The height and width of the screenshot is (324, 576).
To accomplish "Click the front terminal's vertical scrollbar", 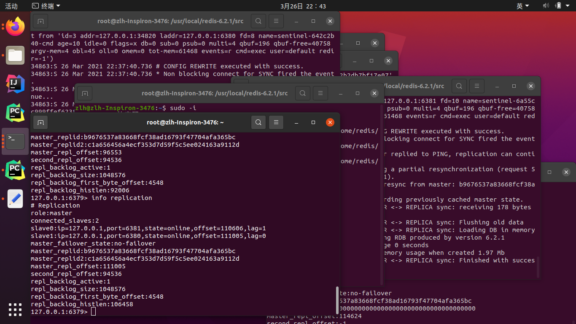I will coord(337,300).
